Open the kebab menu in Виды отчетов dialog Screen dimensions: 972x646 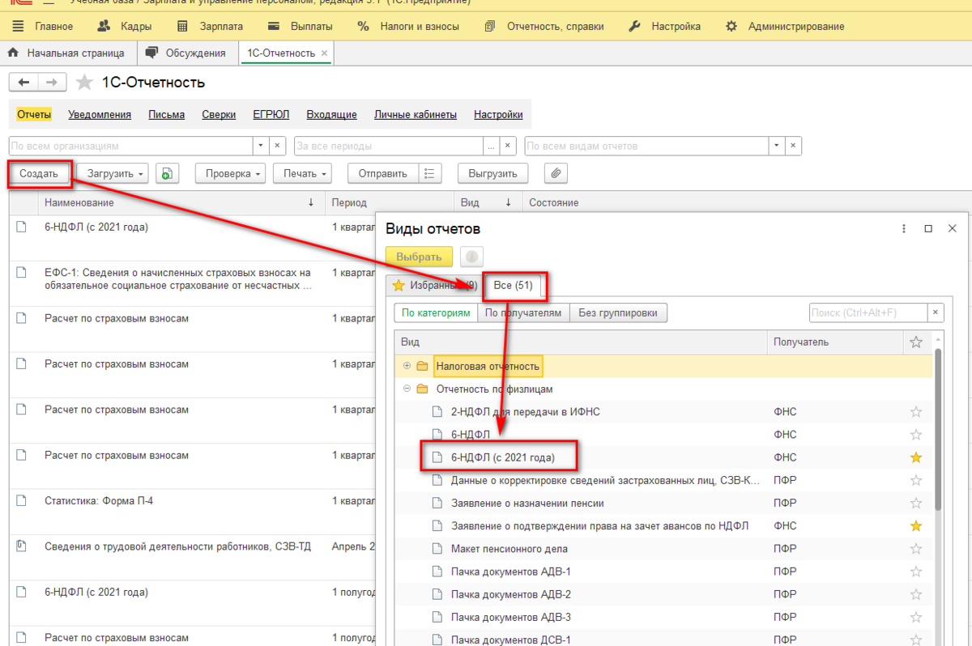coord(904,229)
